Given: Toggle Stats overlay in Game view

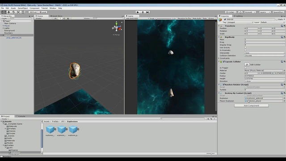Looking at the screenshot, I should click(x=205, y=18).
